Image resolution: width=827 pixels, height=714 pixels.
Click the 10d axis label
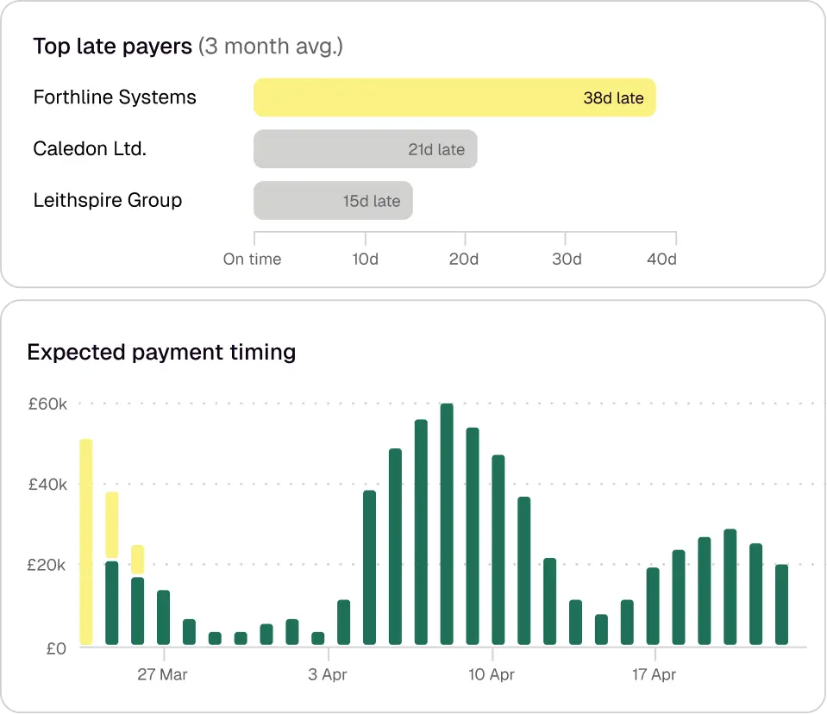pyautogui.click(x=365, y=259)
